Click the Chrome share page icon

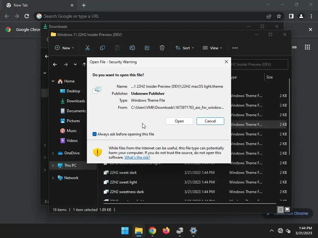(269, 16)
